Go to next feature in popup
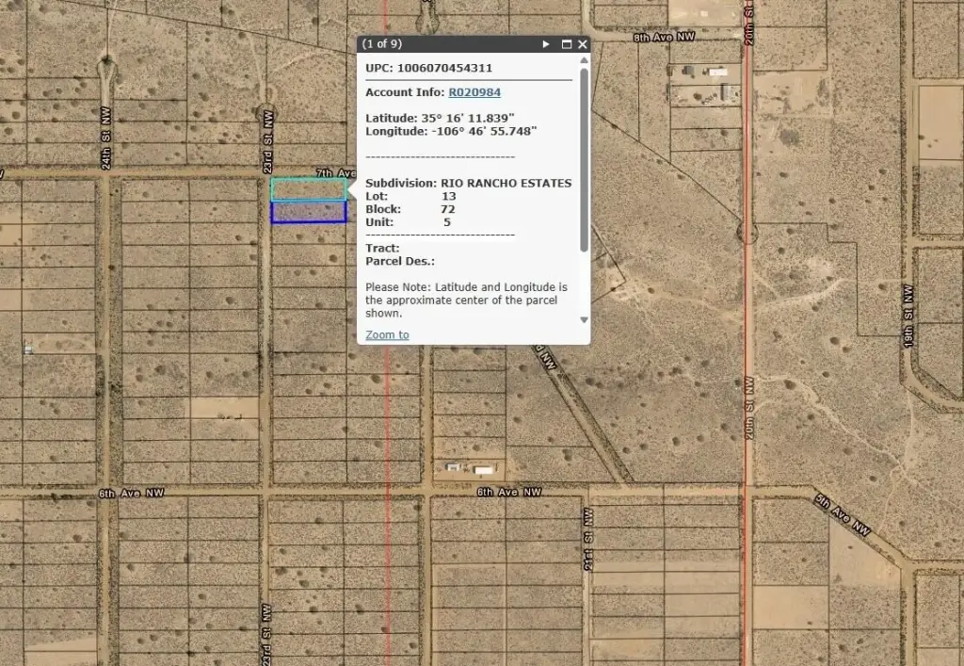The width and height of the screenshot is (964, 666). tap(546, 44)
